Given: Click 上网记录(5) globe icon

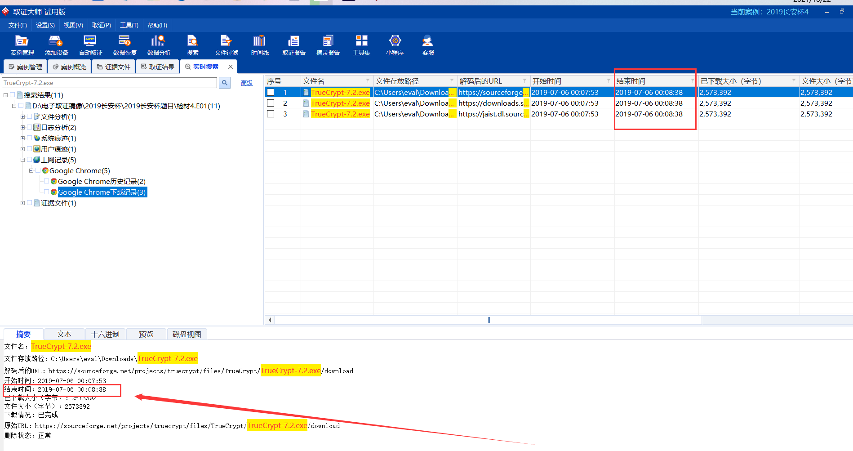Looking at the screenshot, I should tap(37, 160).
